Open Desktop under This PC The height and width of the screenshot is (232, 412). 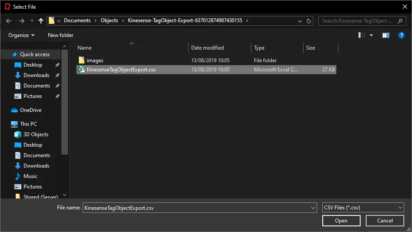(33, 145)
